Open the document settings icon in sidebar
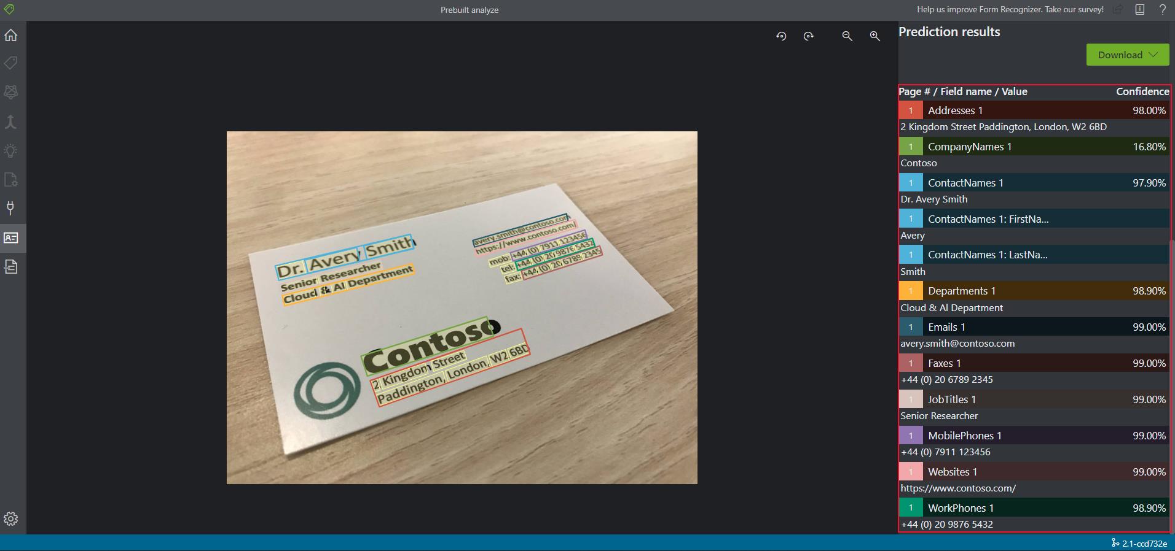Viewport: 1175px width, 551px height. click(11, 179)
